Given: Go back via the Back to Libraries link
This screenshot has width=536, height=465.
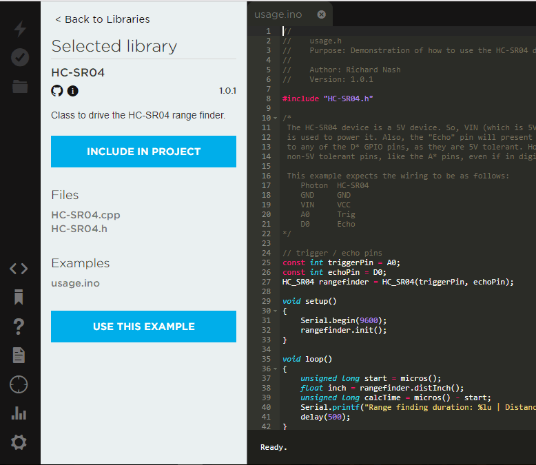Looking at the screenshot, I should (x=102, y=19).
